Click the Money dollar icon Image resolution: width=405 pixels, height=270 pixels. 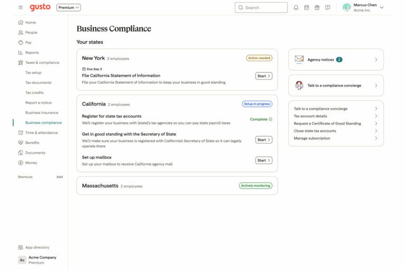tap(21, 163)
